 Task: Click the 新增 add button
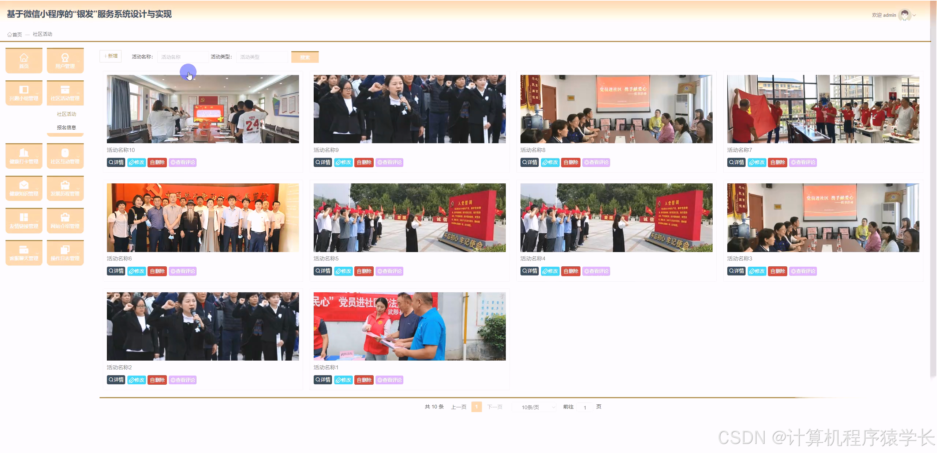pyautogui.click(x=111, y=56)
